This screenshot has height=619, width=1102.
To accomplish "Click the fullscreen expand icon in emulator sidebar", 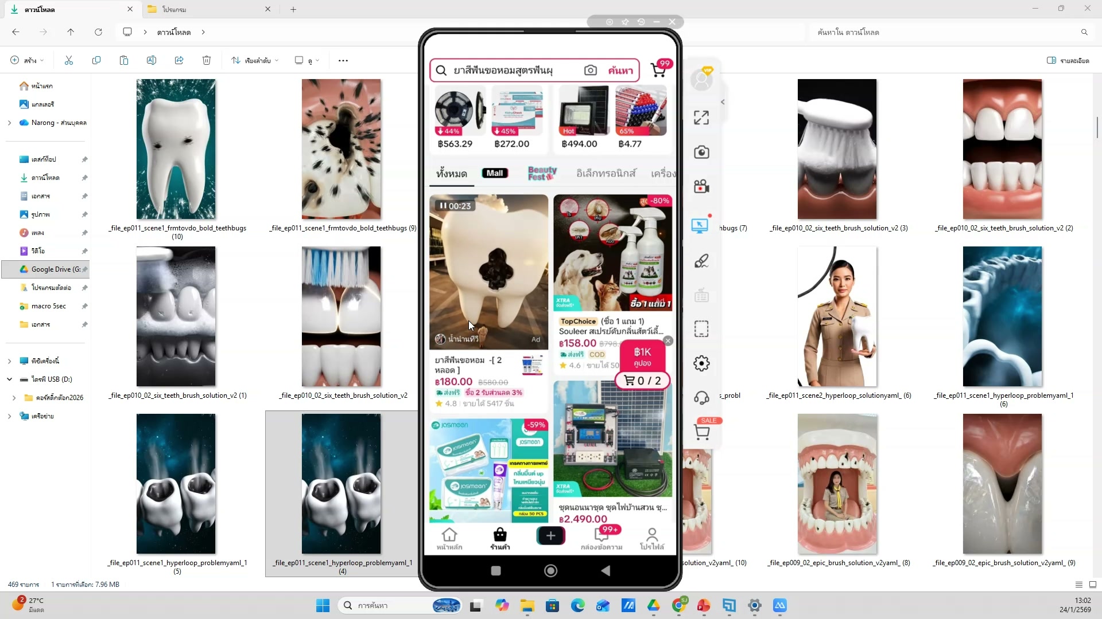I will (x=701, y=117).
